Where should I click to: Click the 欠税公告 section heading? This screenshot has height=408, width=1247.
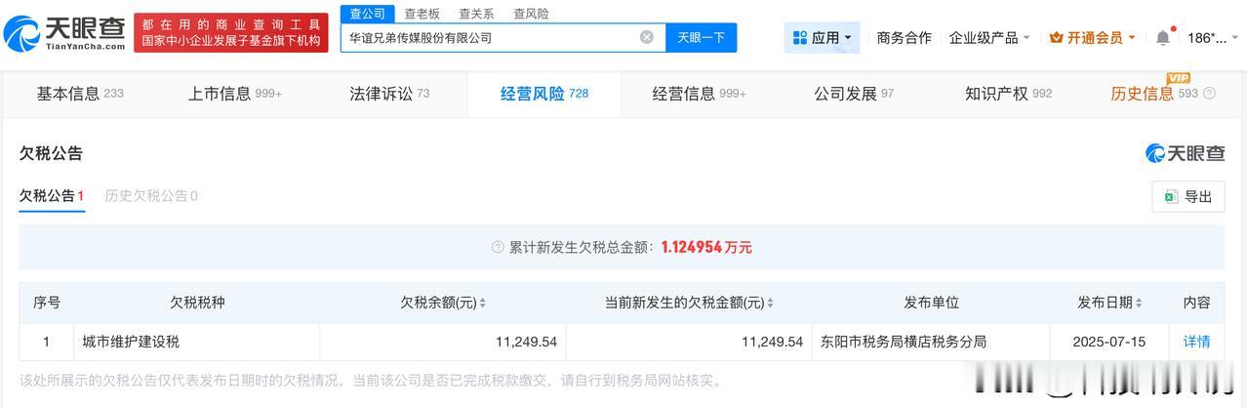(x=51, y=153)
